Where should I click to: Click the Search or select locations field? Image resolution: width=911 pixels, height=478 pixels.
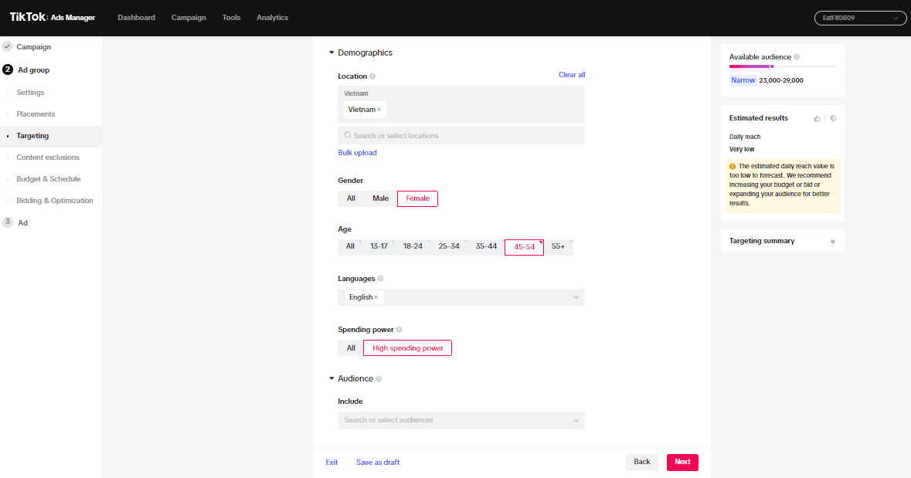click(x=461, y=136)
